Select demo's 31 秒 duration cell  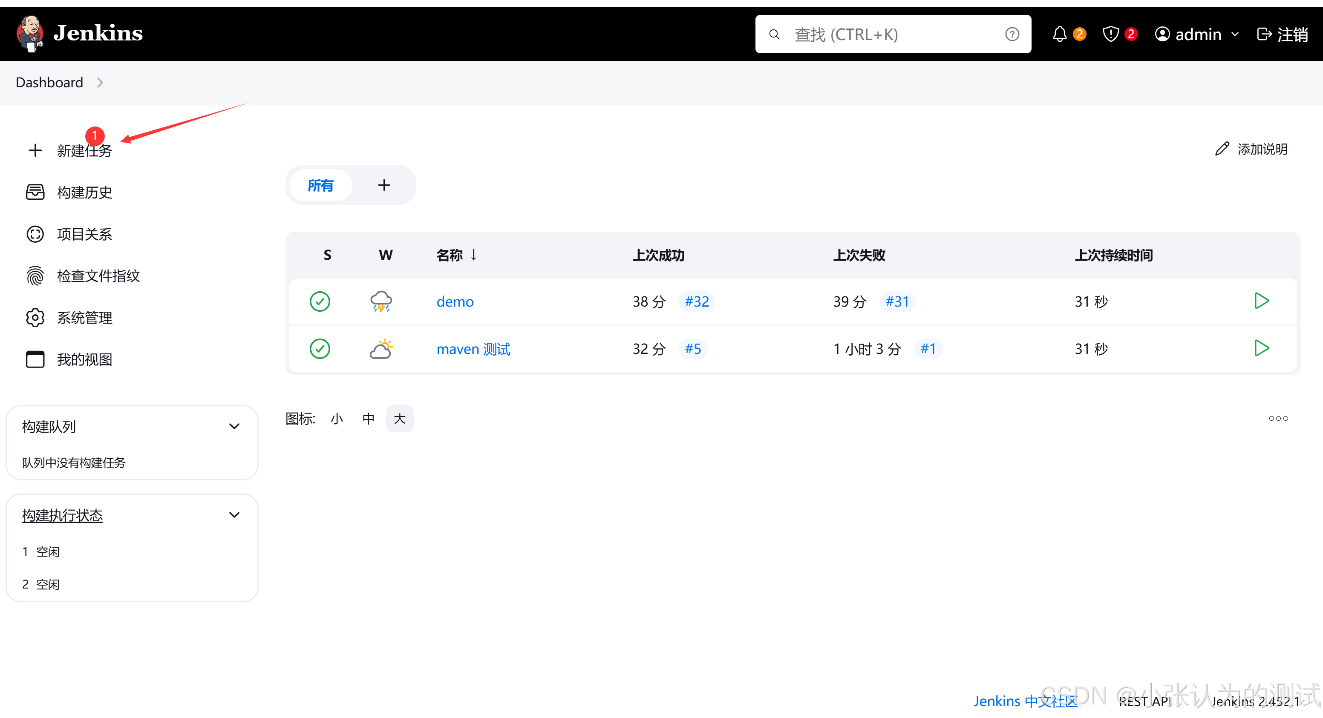point(1091,302)
